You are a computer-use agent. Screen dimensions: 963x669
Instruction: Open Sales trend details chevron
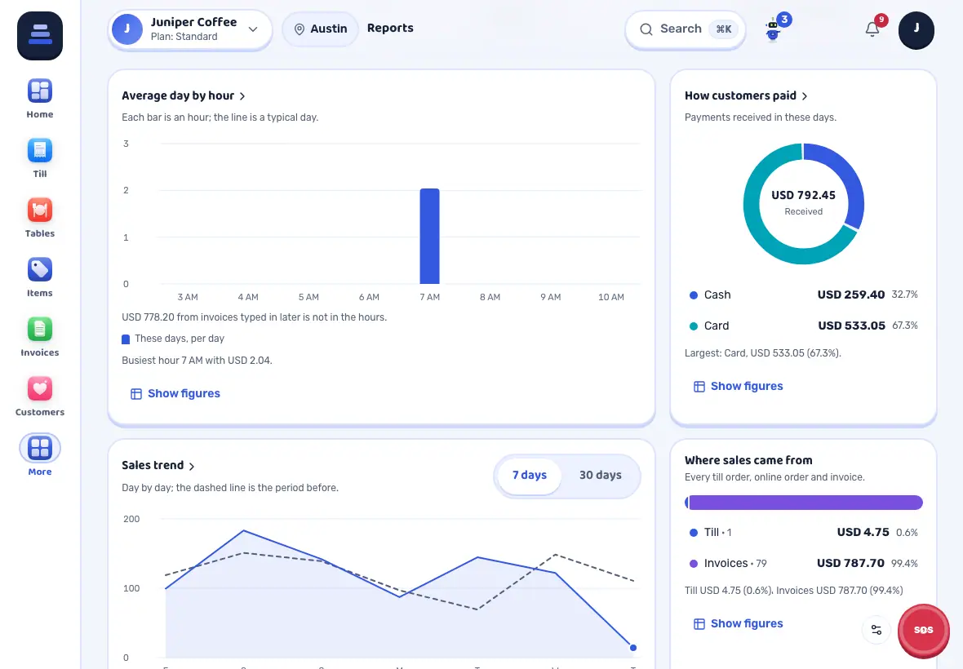192,467
